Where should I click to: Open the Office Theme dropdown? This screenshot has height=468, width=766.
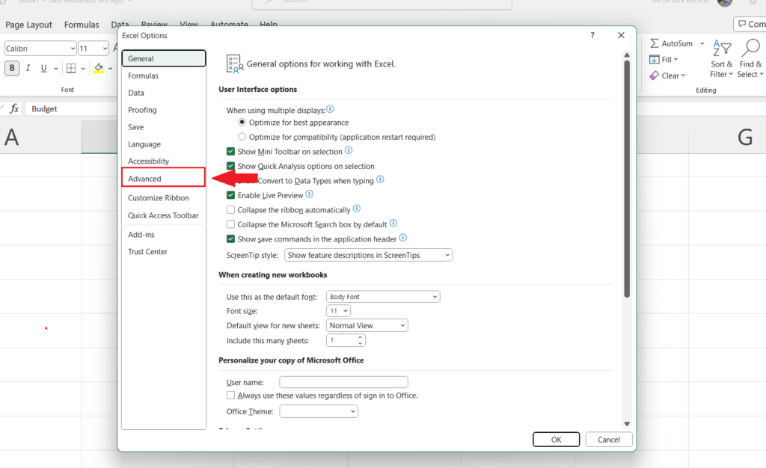(x=319, y=410)
